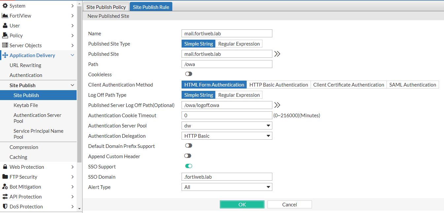The width and height of the screenshot is (444, 213).
Task: Select SAML Authentication method
Action: click(x=413, y=85)
